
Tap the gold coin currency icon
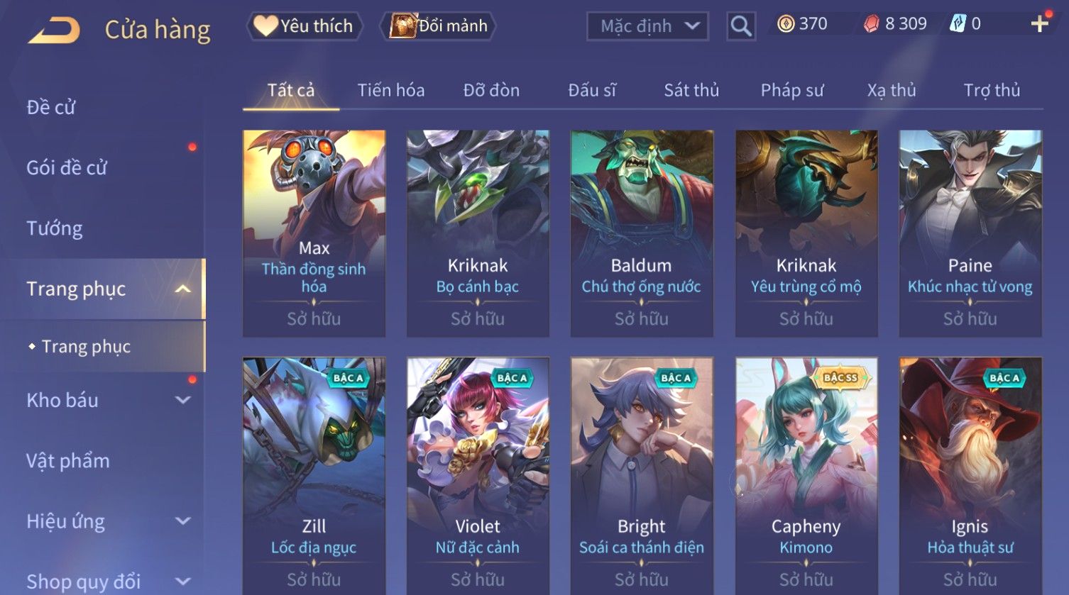tap(786, 24)
